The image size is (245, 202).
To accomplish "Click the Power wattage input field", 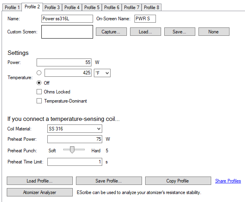I will coord(64,62).
